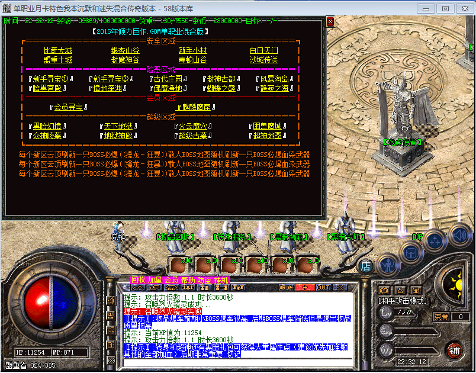Go to 静寂之海
476x373 pixels.
click(275, 88)
